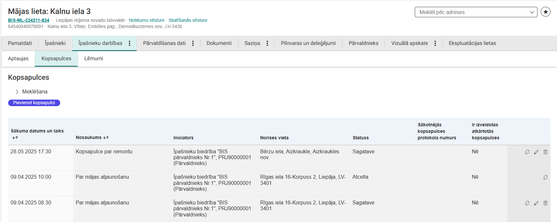
Task: Click the 'Pievienot kopsapulci' button
Action: (x=34, y=103)
